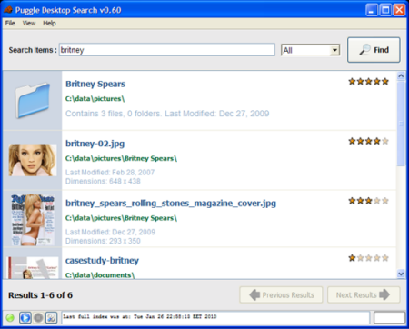409x329 pixels.
Task: Open the britney-02.jpg result title
Action: [95, 144]
